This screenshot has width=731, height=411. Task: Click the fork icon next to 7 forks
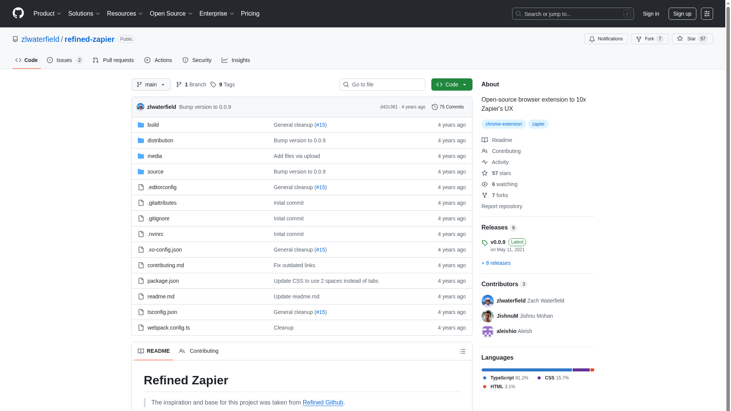click(x=484, y=195)
